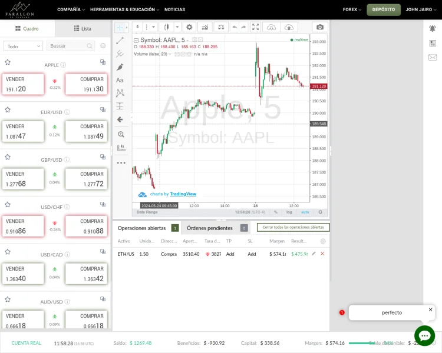Open the notifications bell
Screen dimensions: 442x353
click(x=433, y=28)
